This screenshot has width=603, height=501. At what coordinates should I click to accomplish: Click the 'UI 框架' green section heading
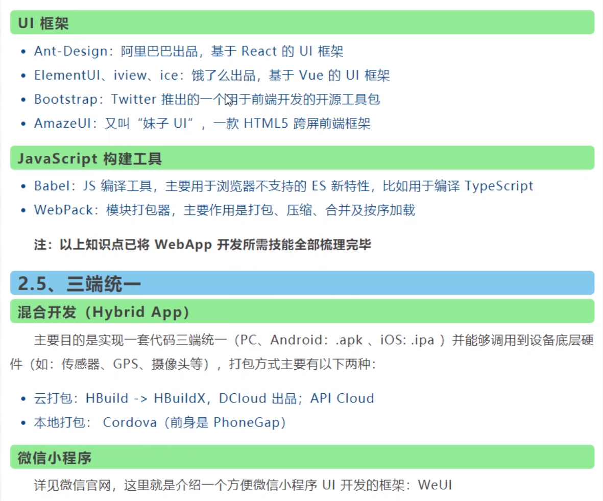pos(302,22)
